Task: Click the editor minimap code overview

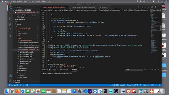Action: point(155,32)
